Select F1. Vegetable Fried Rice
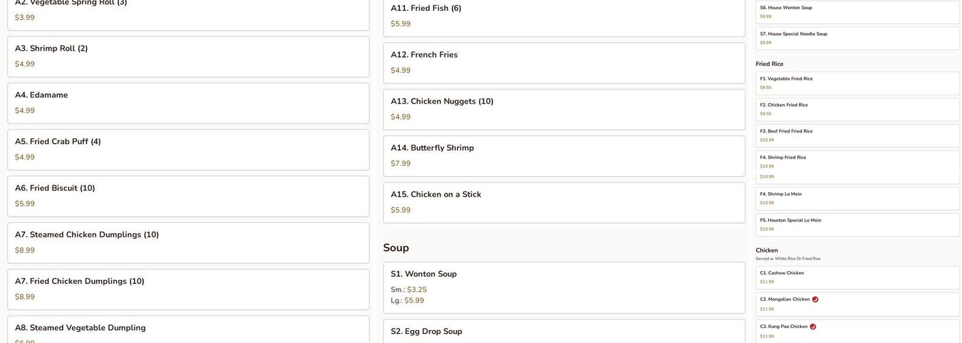Image resolution: width=962 pixels, height=343 pixels. point(857,83)
